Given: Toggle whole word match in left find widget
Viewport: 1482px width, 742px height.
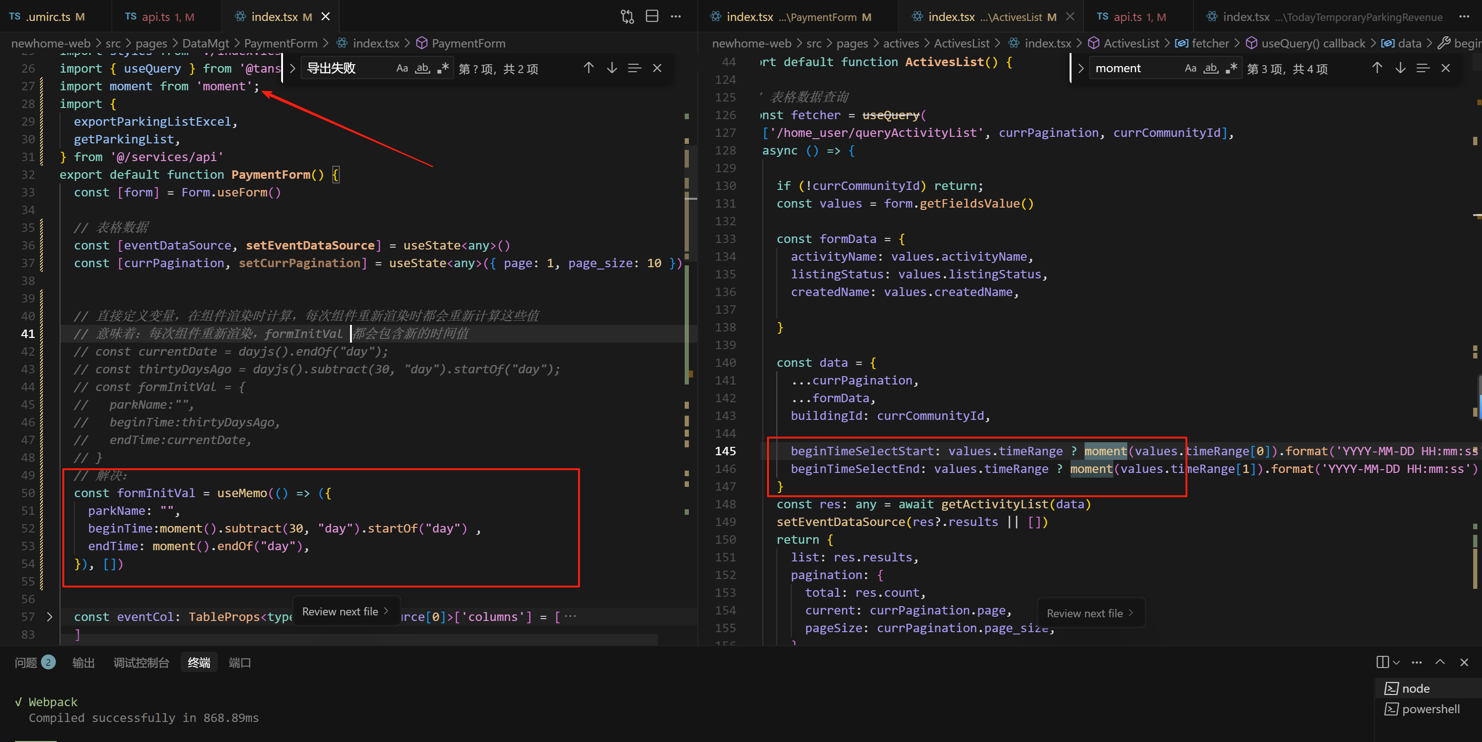Looking at the screenshot, I should pos(423,68).
